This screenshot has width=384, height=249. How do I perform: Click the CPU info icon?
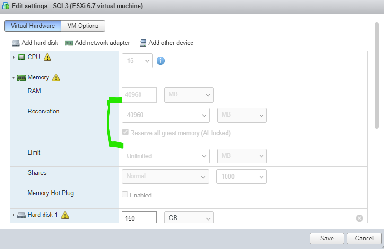160,60
